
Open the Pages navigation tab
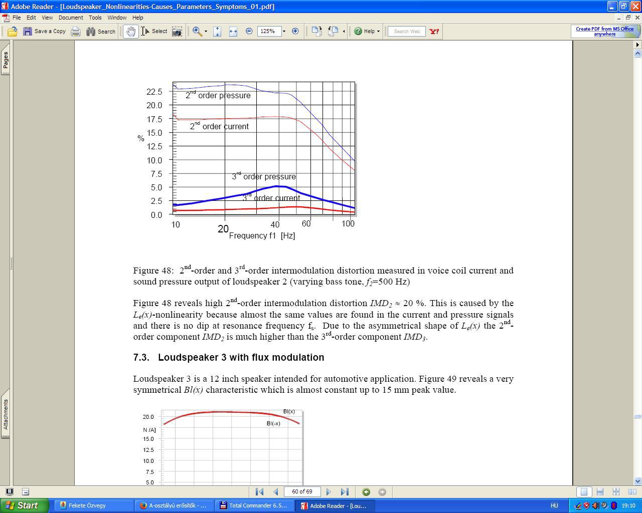(6, 60)
